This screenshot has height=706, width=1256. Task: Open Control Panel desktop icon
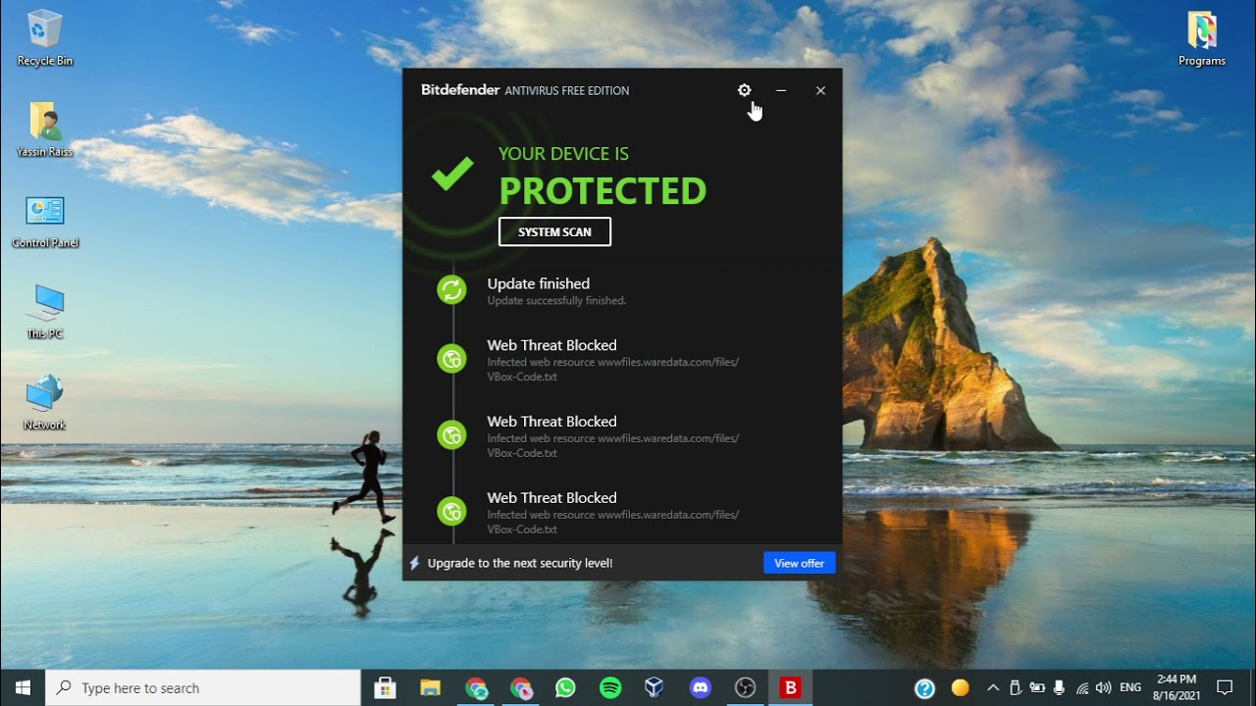pyautogui.click(x=45, y=222)
